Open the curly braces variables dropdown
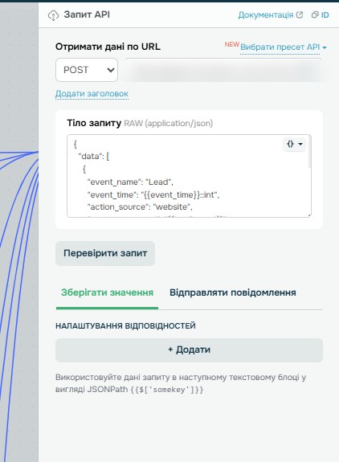 [295, 144]
